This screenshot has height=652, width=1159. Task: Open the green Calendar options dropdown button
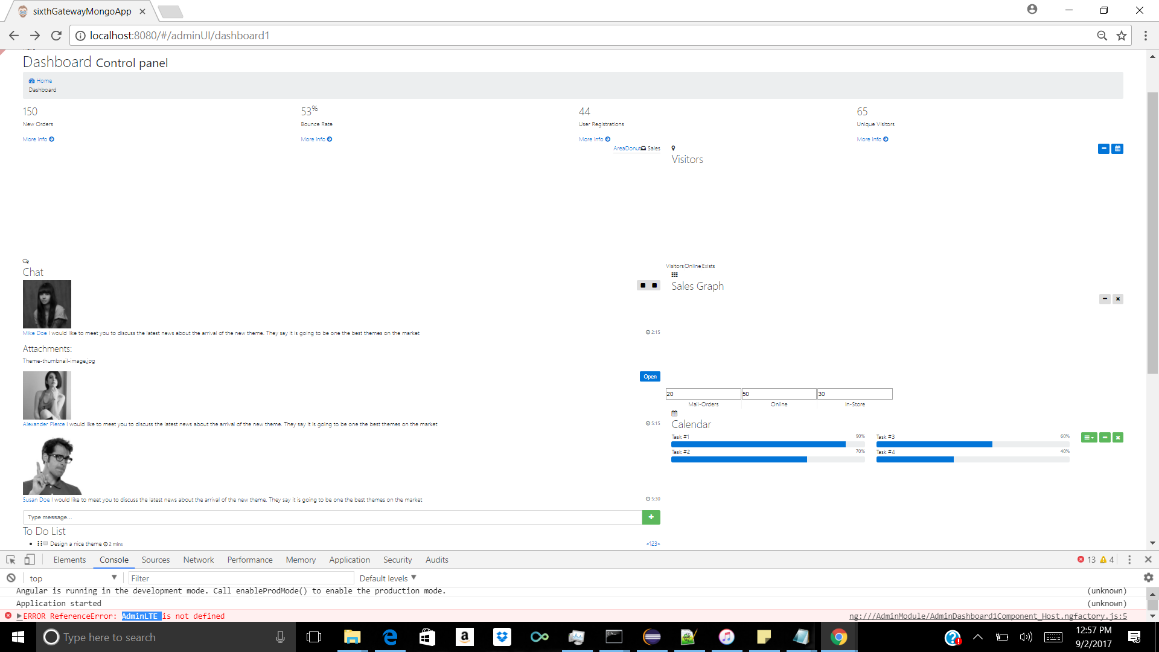pos(1089,438)
